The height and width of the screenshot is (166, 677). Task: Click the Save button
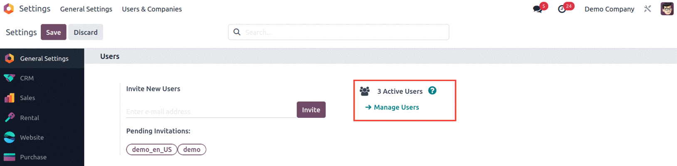coord(53,32)
